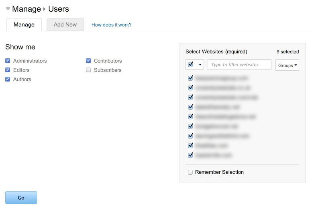Open the select-all websites checkbox dropdown

click(x=200, y=65)
